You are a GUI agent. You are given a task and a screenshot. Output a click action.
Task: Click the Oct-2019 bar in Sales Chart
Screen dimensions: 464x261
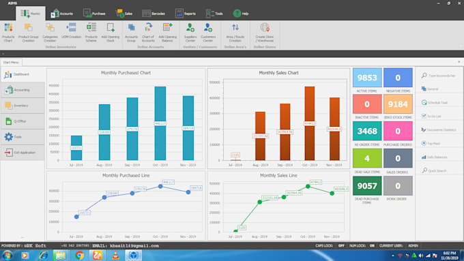coord(310,123)
